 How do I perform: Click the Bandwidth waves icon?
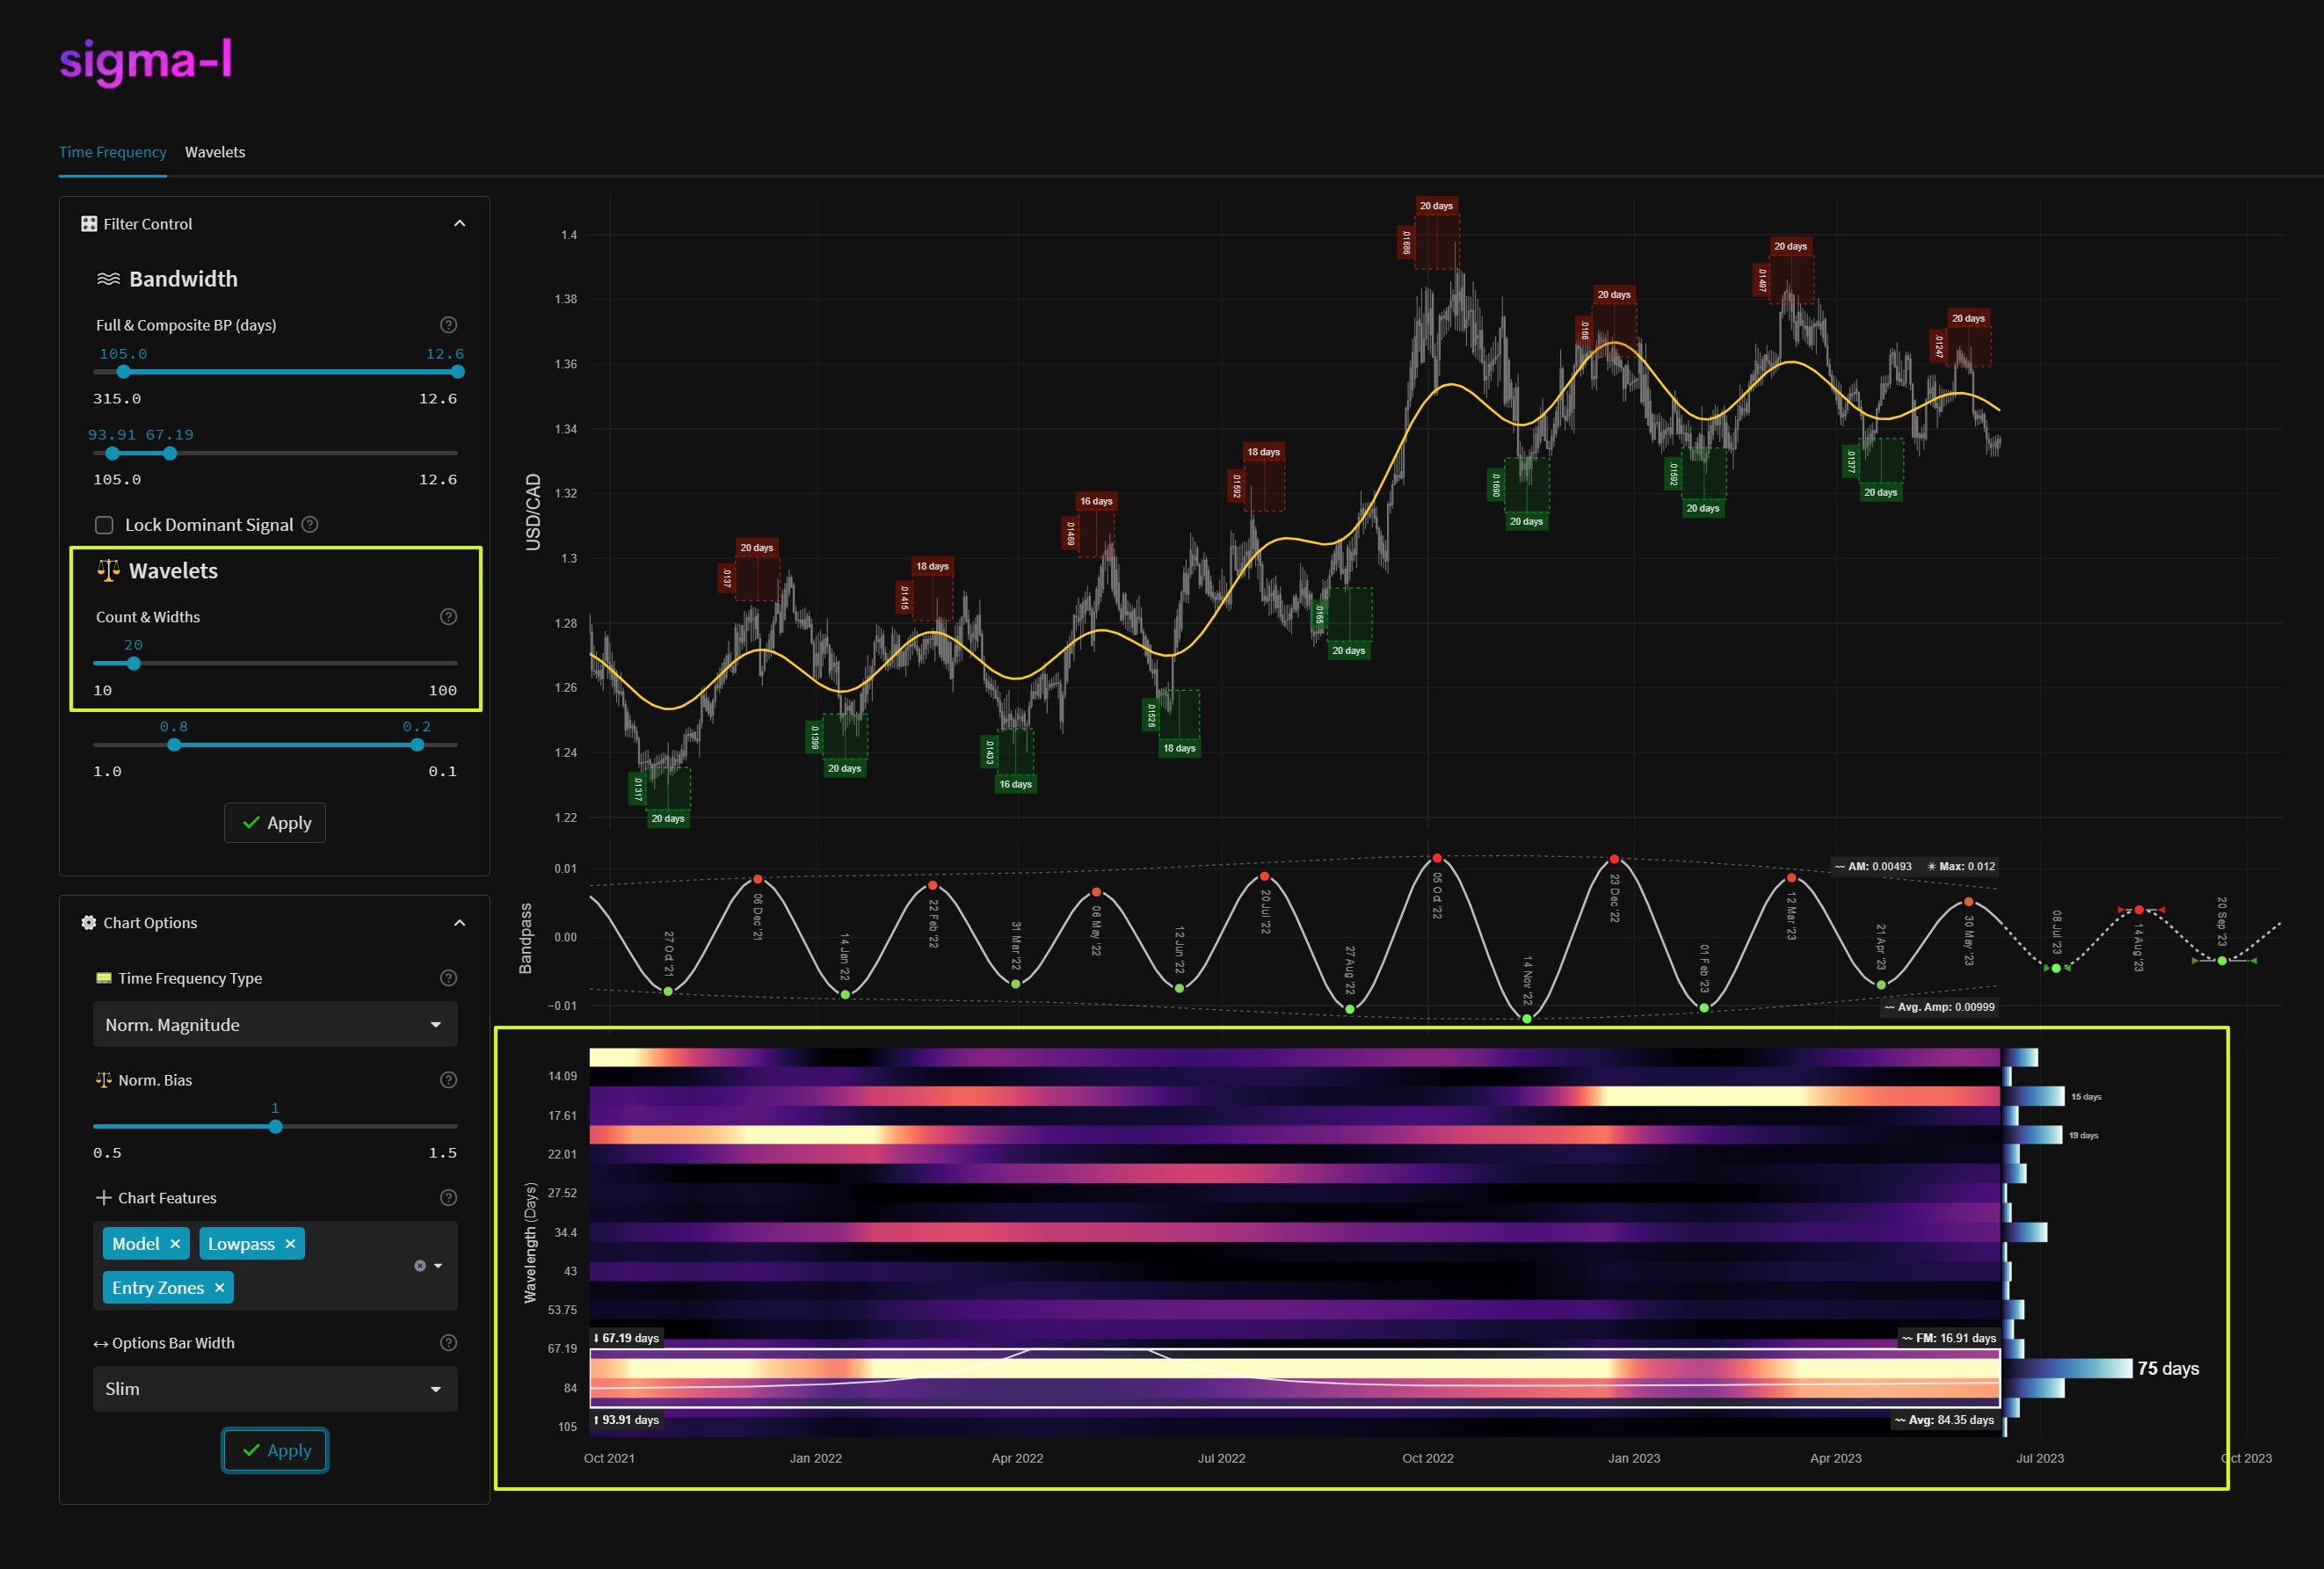[109, 279]
